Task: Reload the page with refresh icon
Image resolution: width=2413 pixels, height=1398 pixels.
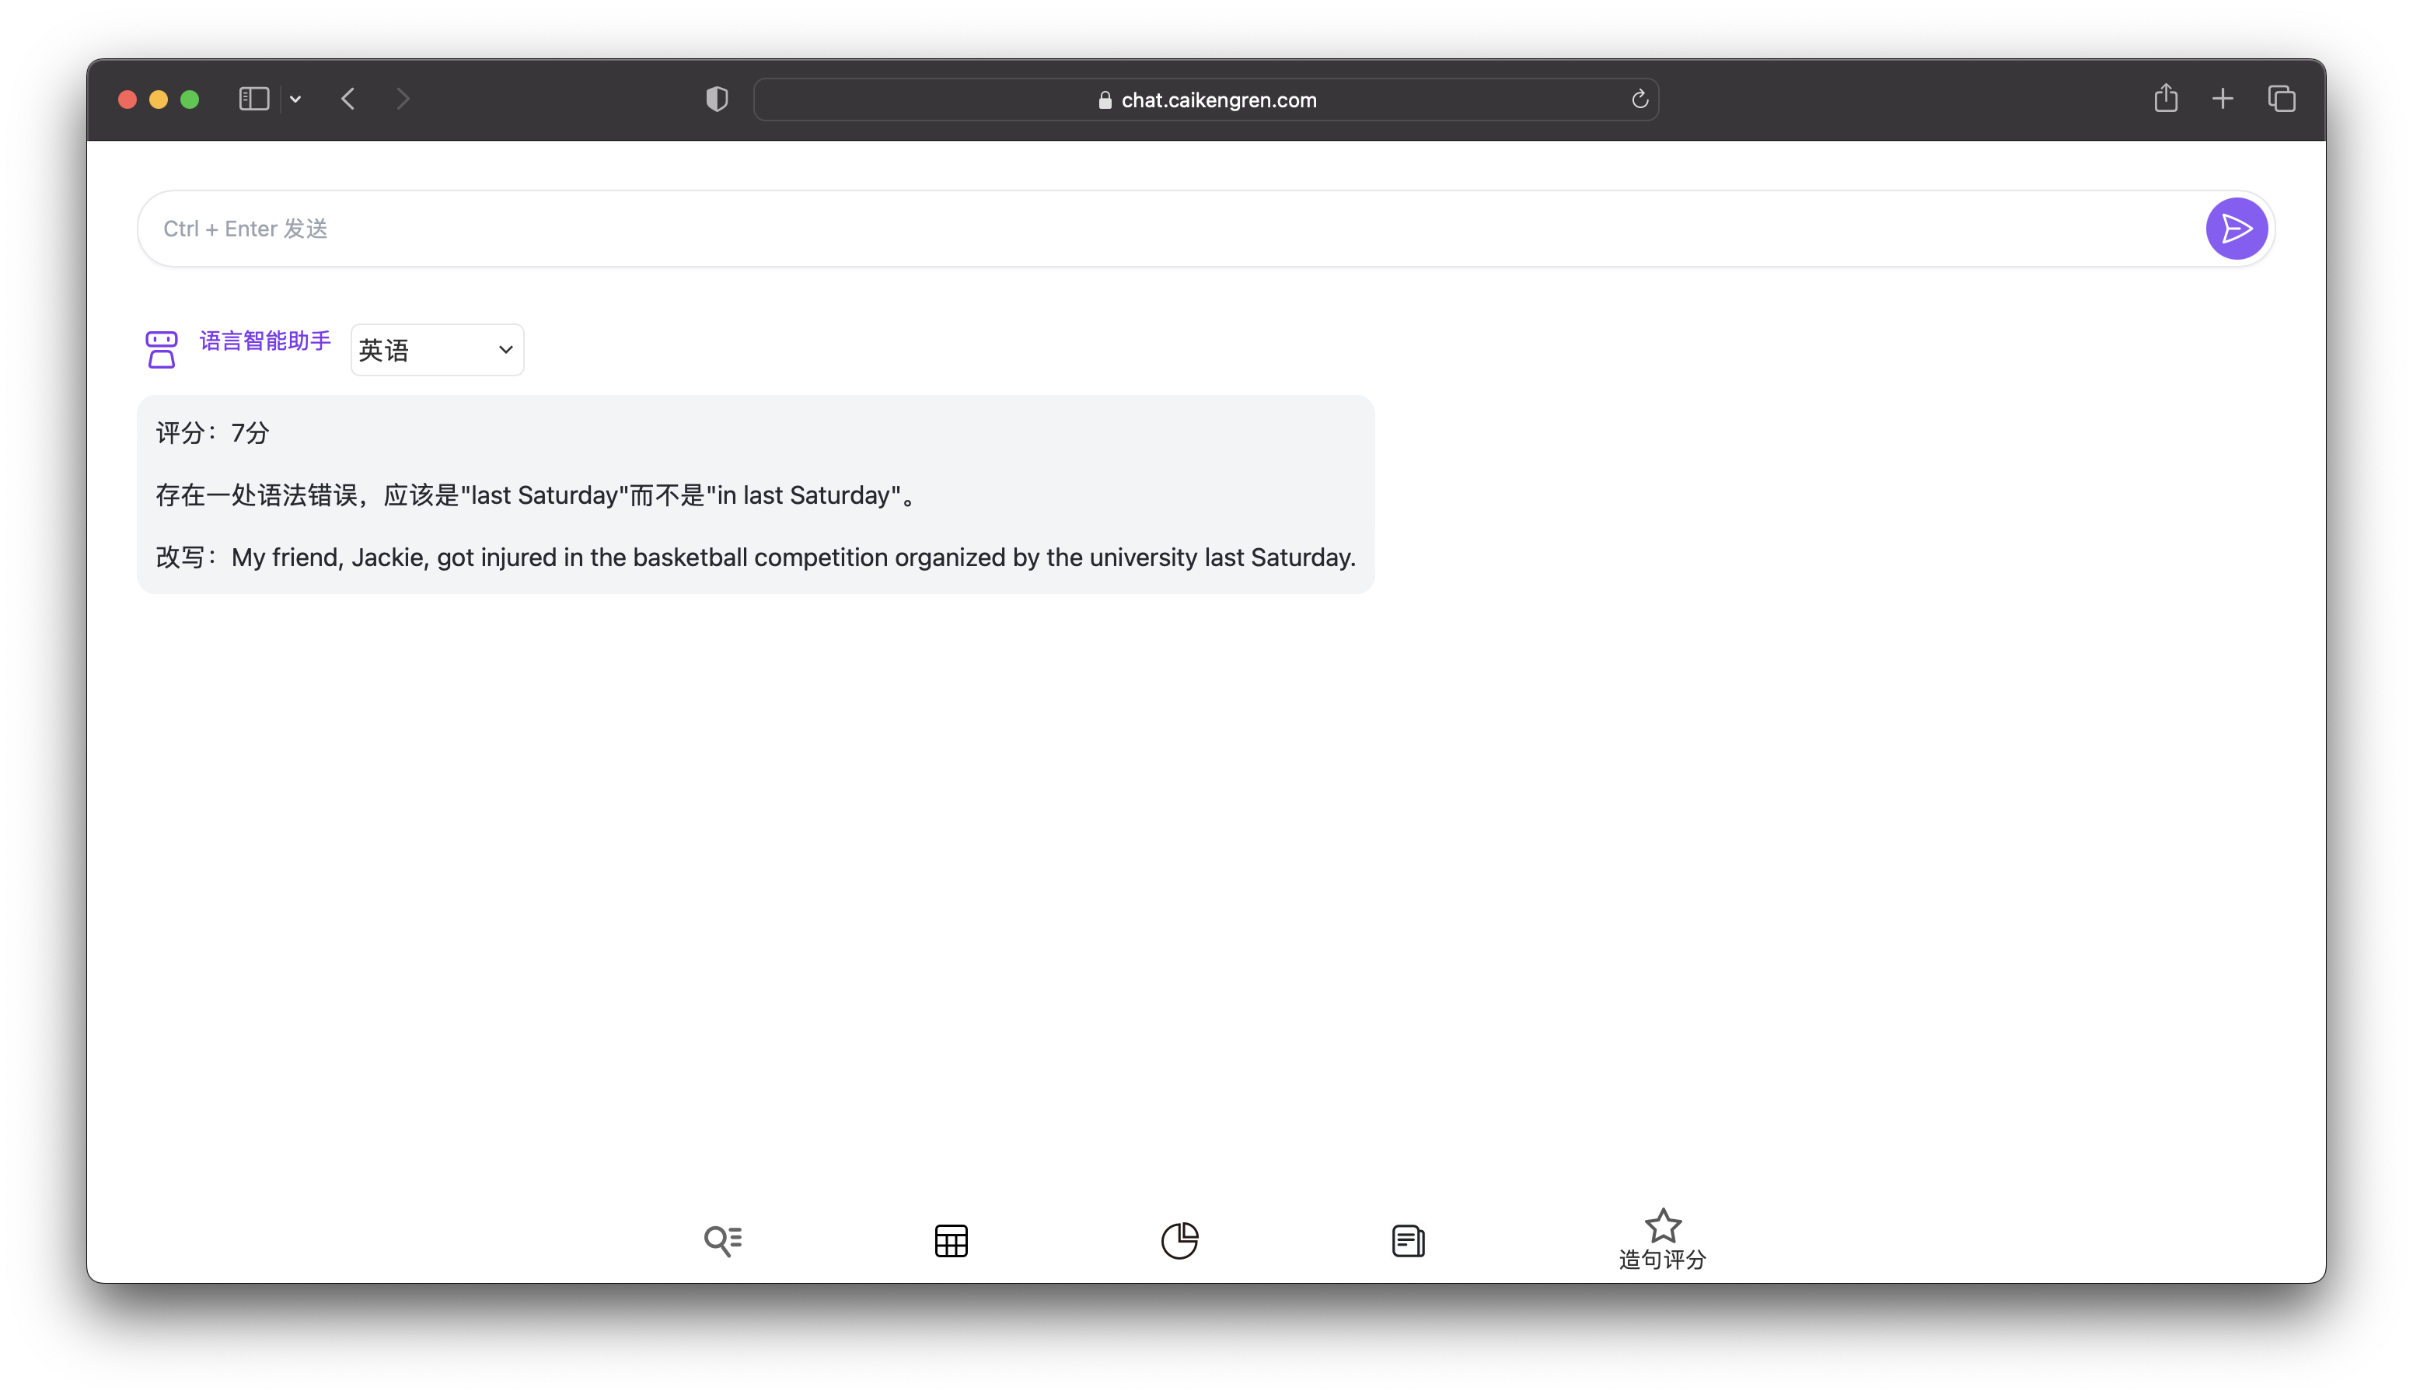Action: click(1640, 100)
